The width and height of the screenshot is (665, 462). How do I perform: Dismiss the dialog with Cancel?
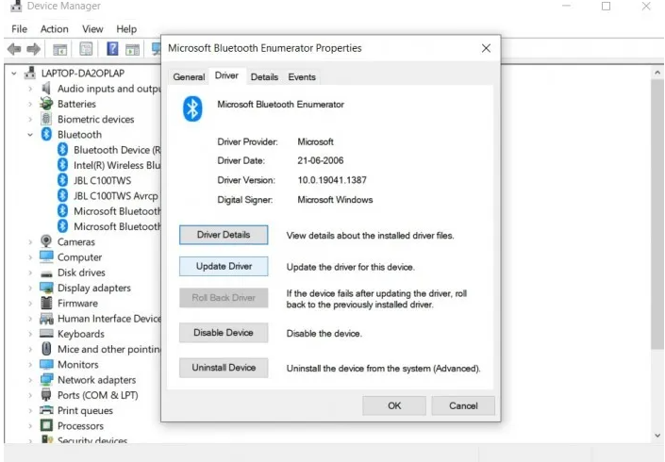(x=463, y=405)
